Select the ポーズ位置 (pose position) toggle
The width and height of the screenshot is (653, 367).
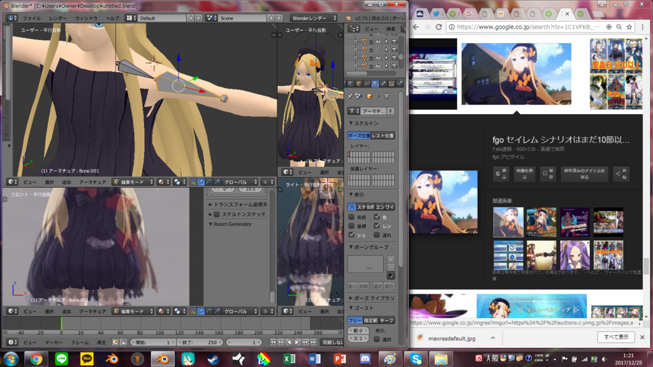click(359, 136)
